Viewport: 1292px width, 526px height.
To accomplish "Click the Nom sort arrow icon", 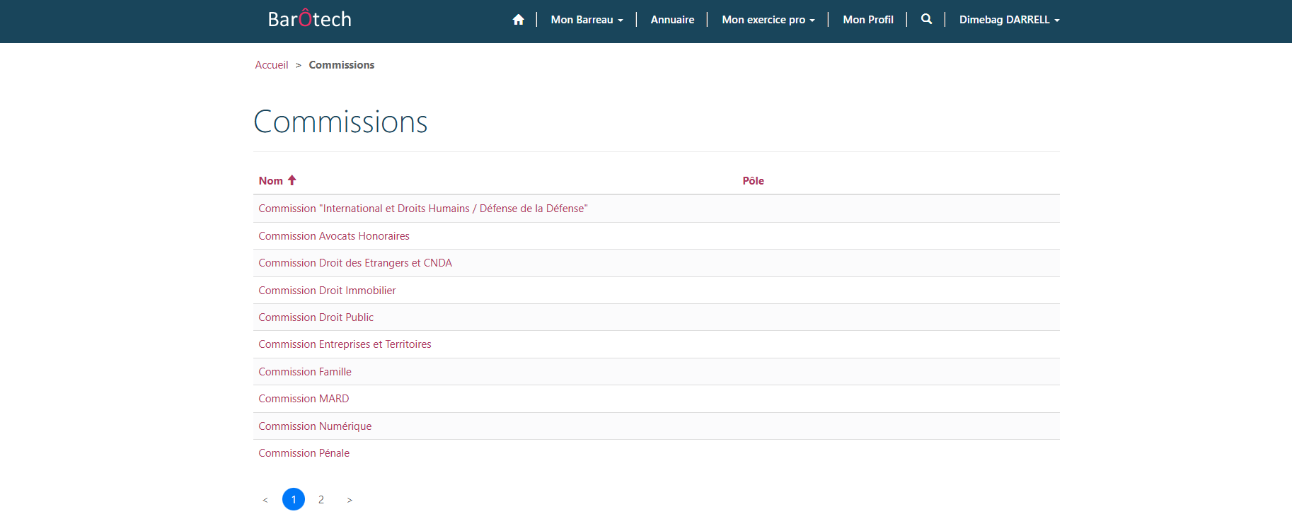I will click(x=292, y=180).
